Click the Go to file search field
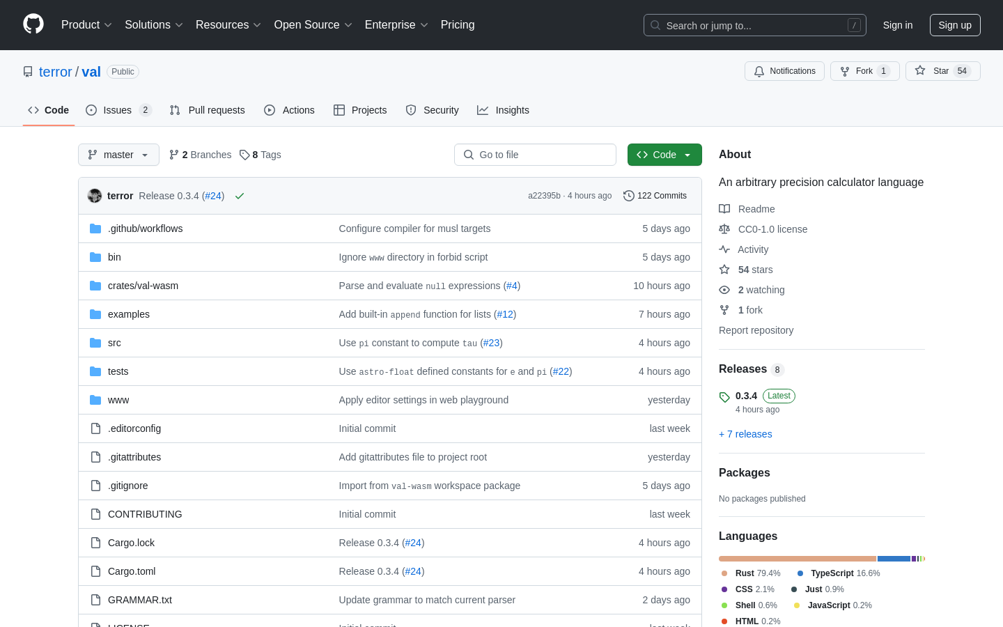1003x627 pixels. coord(535,155)
